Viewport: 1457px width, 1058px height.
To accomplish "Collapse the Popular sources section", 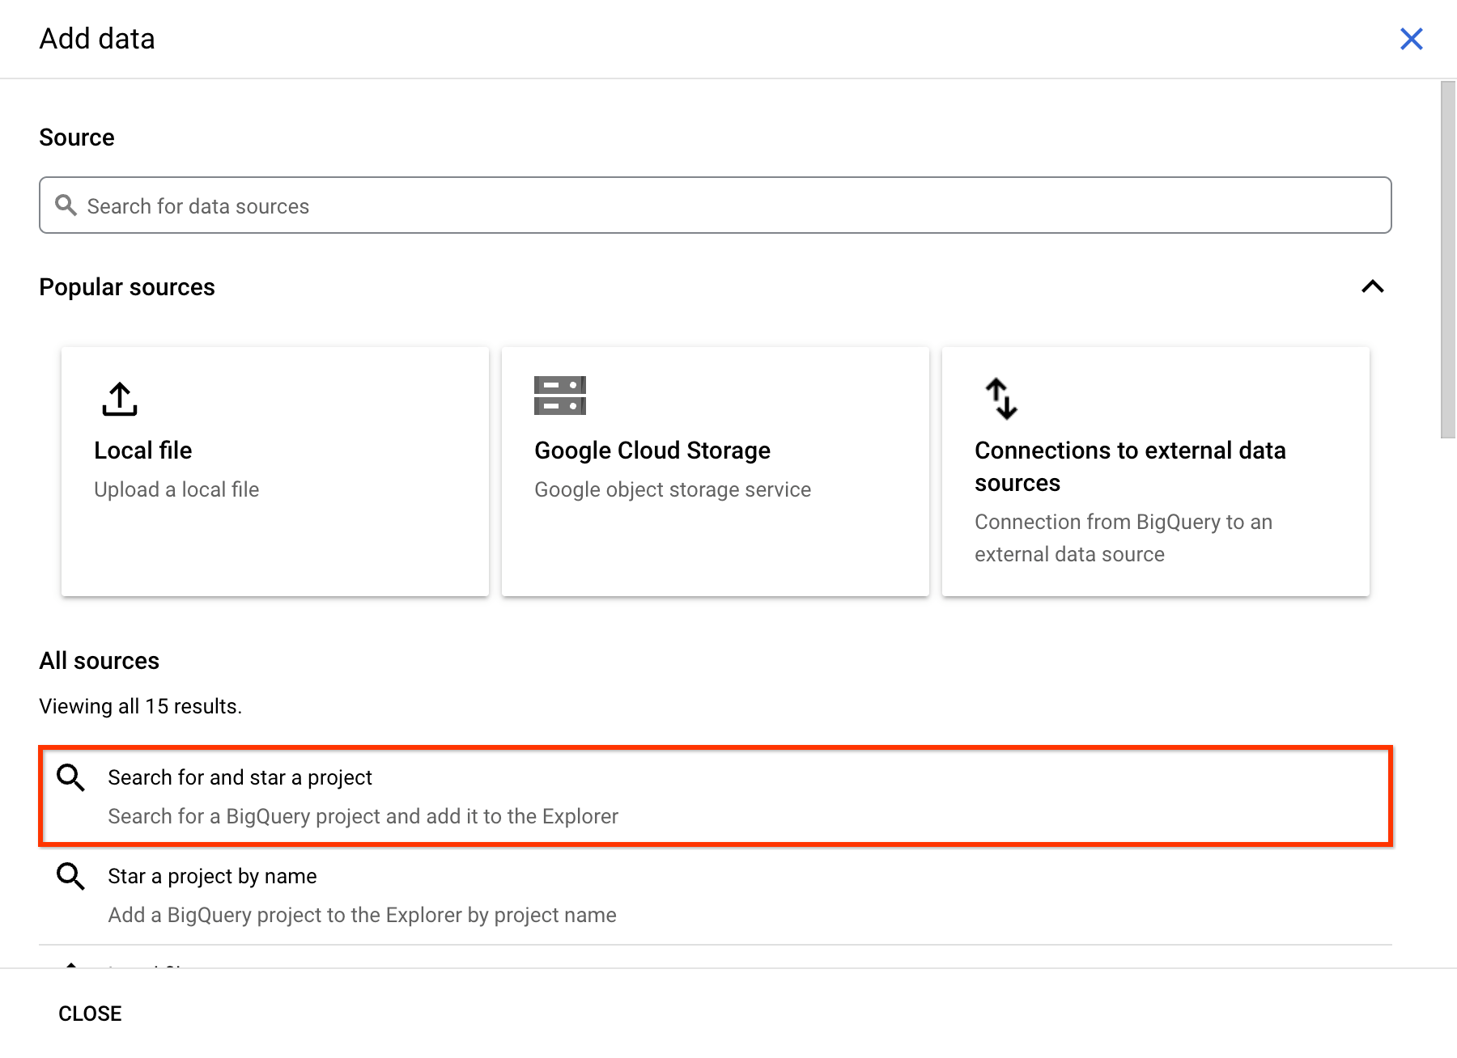I will click(x=1373, y=286).
